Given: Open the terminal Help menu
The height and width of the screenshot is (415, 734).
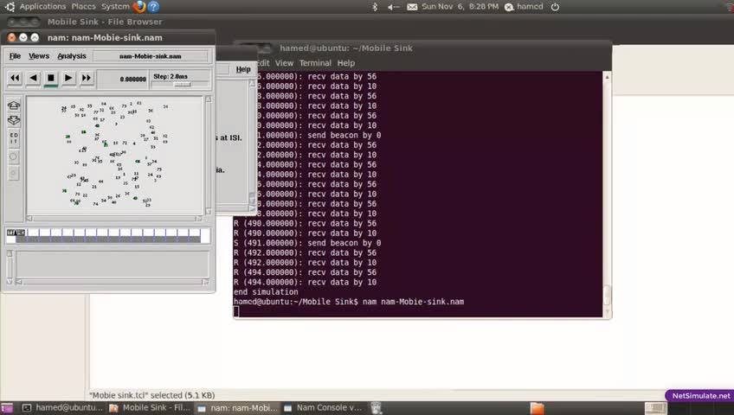Looking at the screenshot, I should click(346, 63).
